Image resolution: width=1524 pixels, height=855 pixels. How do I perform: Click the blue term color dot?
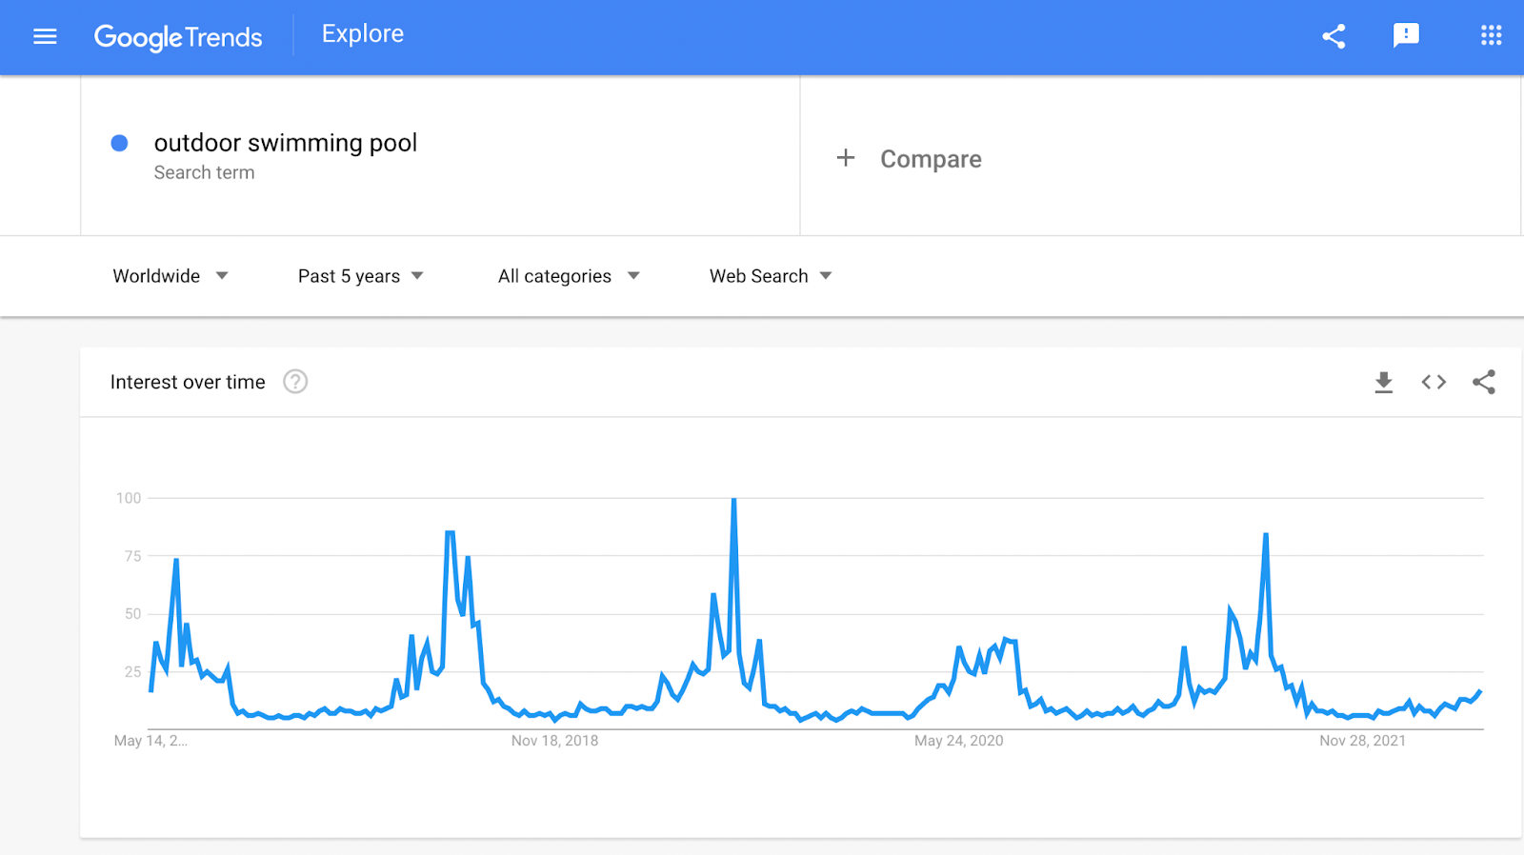pos(119,143)
